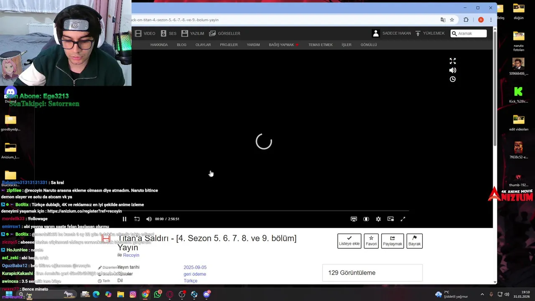Select the naruto fotoları folder on desktop
This screenshot has width=535, height=301.
tap(519, 41)
